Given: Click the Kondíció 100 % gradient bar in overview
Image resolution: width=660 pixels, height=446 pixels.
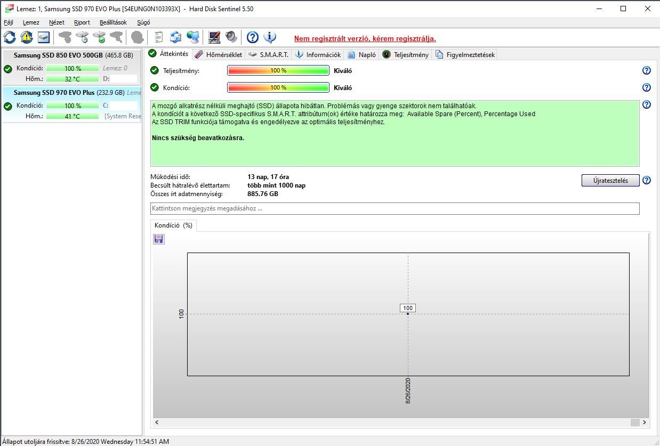Looking at the screenshot, I should click(278, 87).
